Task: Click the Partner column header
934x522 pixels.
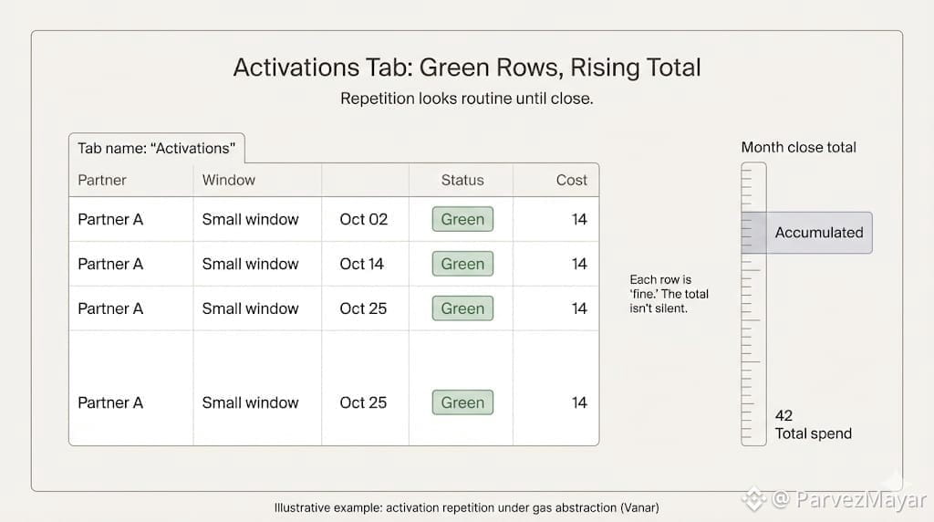Action: [102, 180]
